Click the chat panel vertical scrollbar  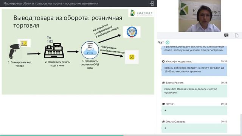241,124
